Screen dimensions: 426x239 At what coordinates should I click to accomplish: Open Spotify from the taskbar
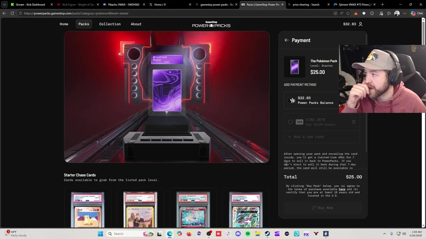point(248,234)
